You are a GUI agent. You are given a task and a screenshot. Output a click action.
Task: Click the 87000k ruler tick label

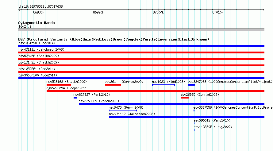click(158, 12)
